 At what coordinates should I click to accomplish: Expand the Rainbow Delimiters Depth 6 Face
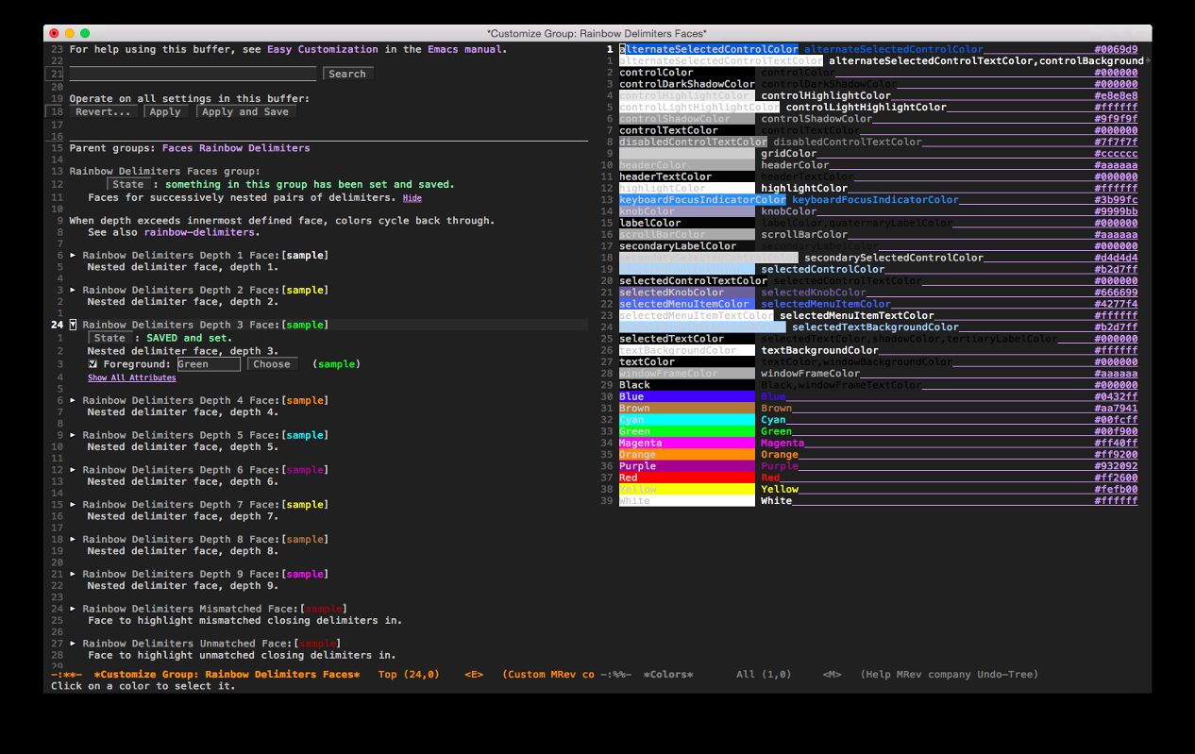pyautogui.click(x=73, y=470)
